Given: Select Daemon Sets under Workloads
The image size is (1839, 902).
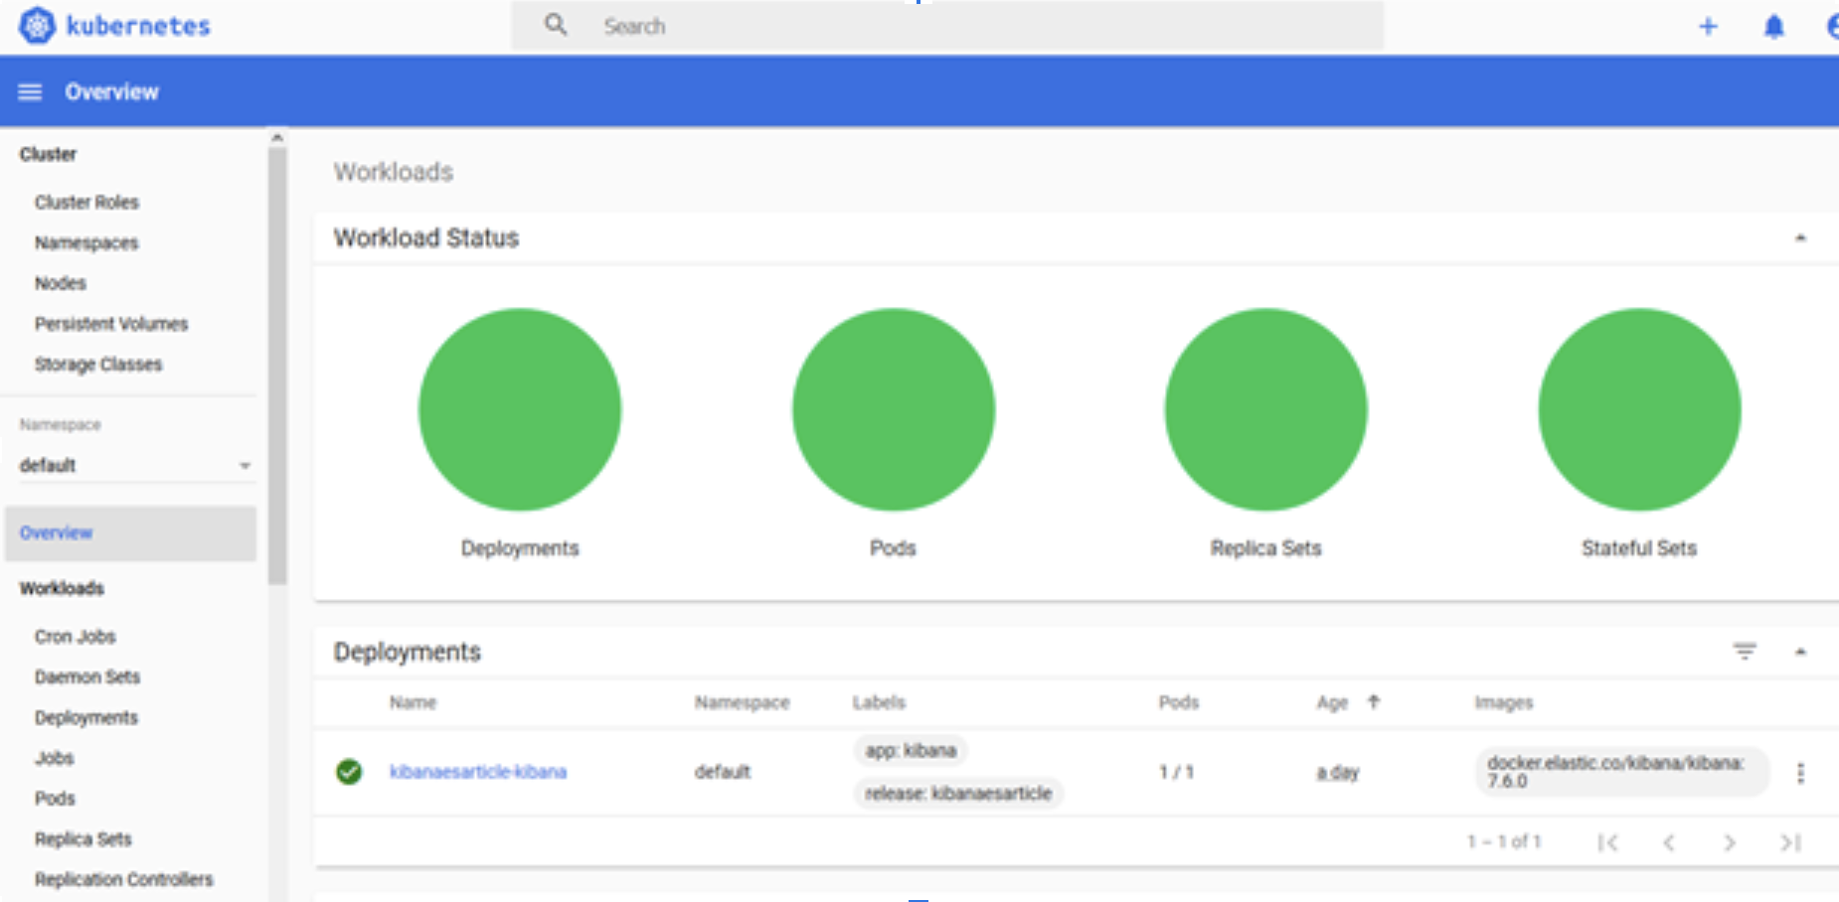Looking at the screenshot, I should (x=86, y=676).
